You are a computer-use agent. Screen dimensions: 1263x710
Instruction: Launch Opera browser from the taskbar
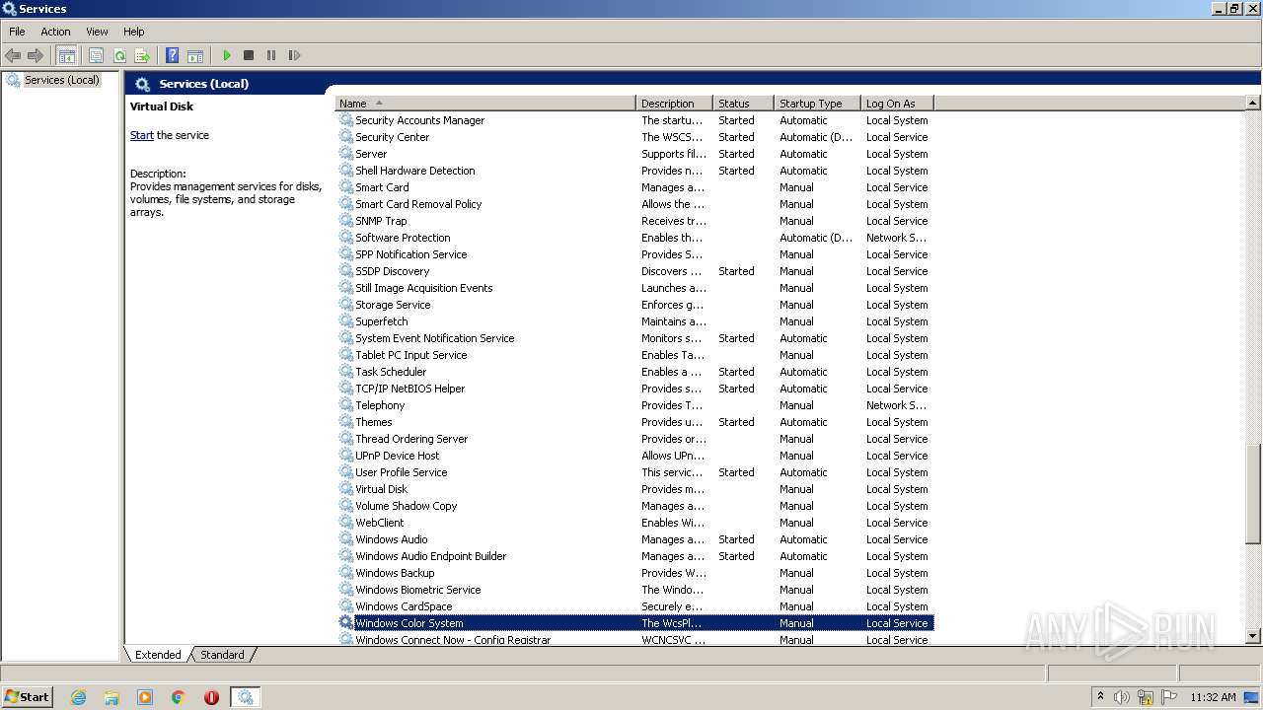(x=211, y=697)
